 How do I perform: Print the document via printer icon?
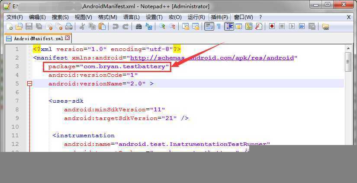[x=68, y=27]
